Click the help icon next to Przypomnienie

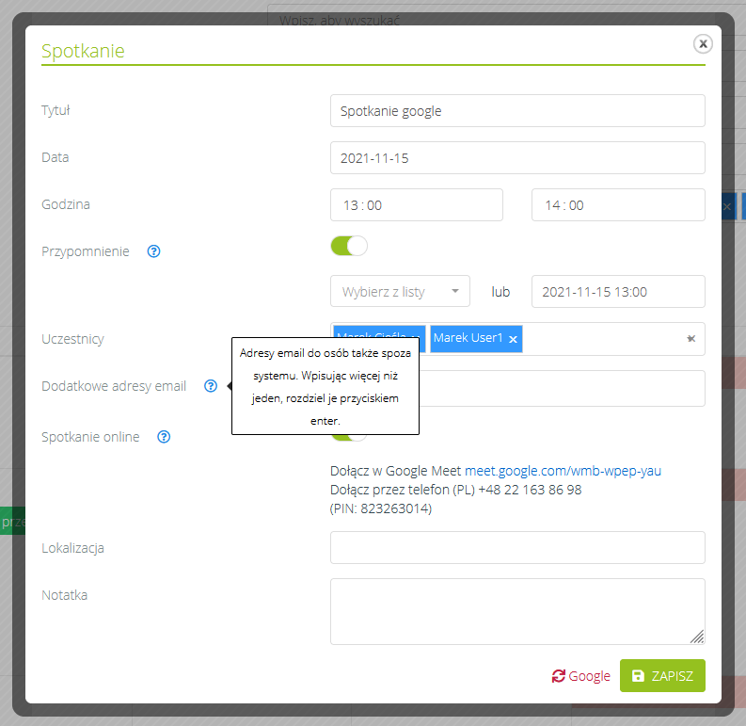154,251
